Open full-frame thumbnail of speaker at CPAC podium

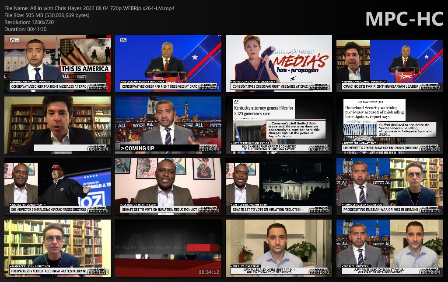[x=168, y=64]
